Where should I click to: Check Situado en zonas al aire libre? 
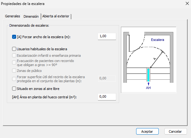tap(14, 89)
